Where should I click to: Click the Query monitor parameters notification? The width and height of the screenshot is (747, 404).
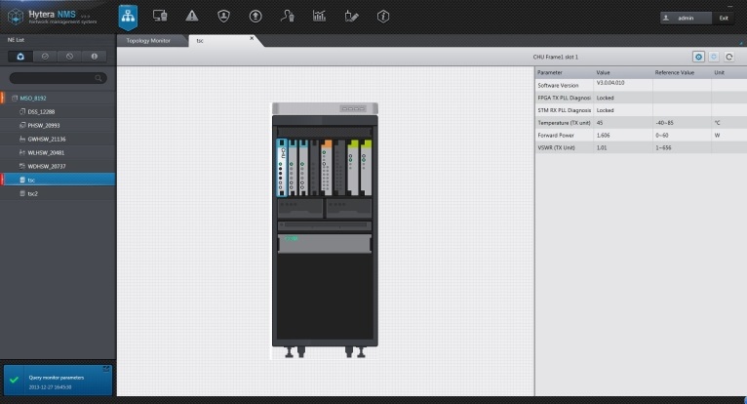pyautogui.click(x=58, y=381)
